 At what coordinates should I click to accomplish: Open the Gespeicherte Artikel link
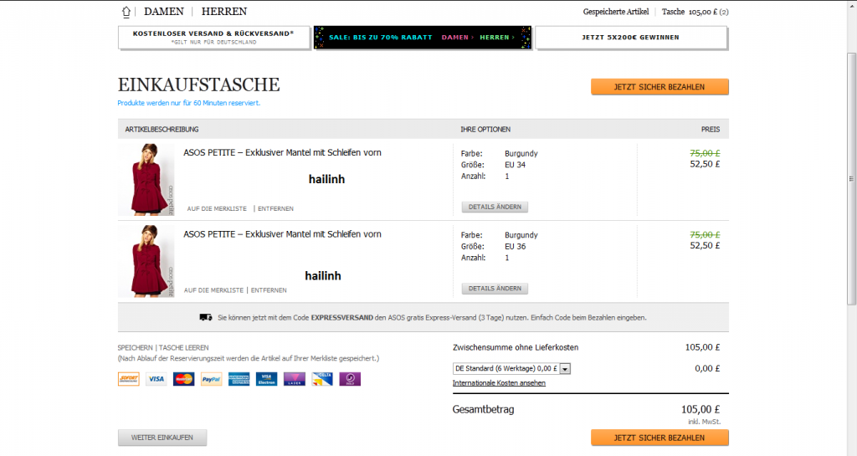click(616, 12)
